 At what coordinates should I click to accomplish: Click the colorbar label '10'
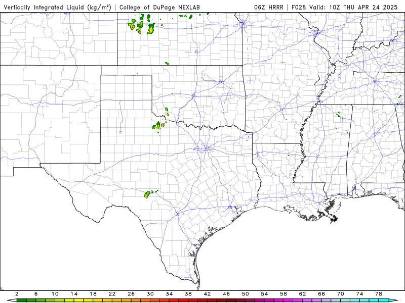(x=55, y=294)
